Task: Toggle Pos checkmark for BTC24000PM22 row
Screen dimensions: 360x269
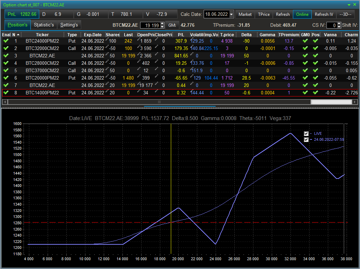Action: pos(316,41)
